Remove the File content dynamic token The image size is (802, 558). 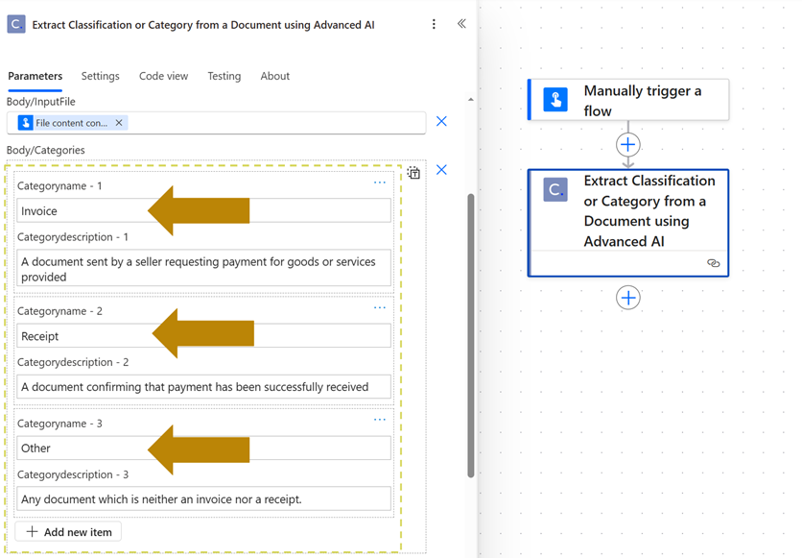tap(119, 122)
